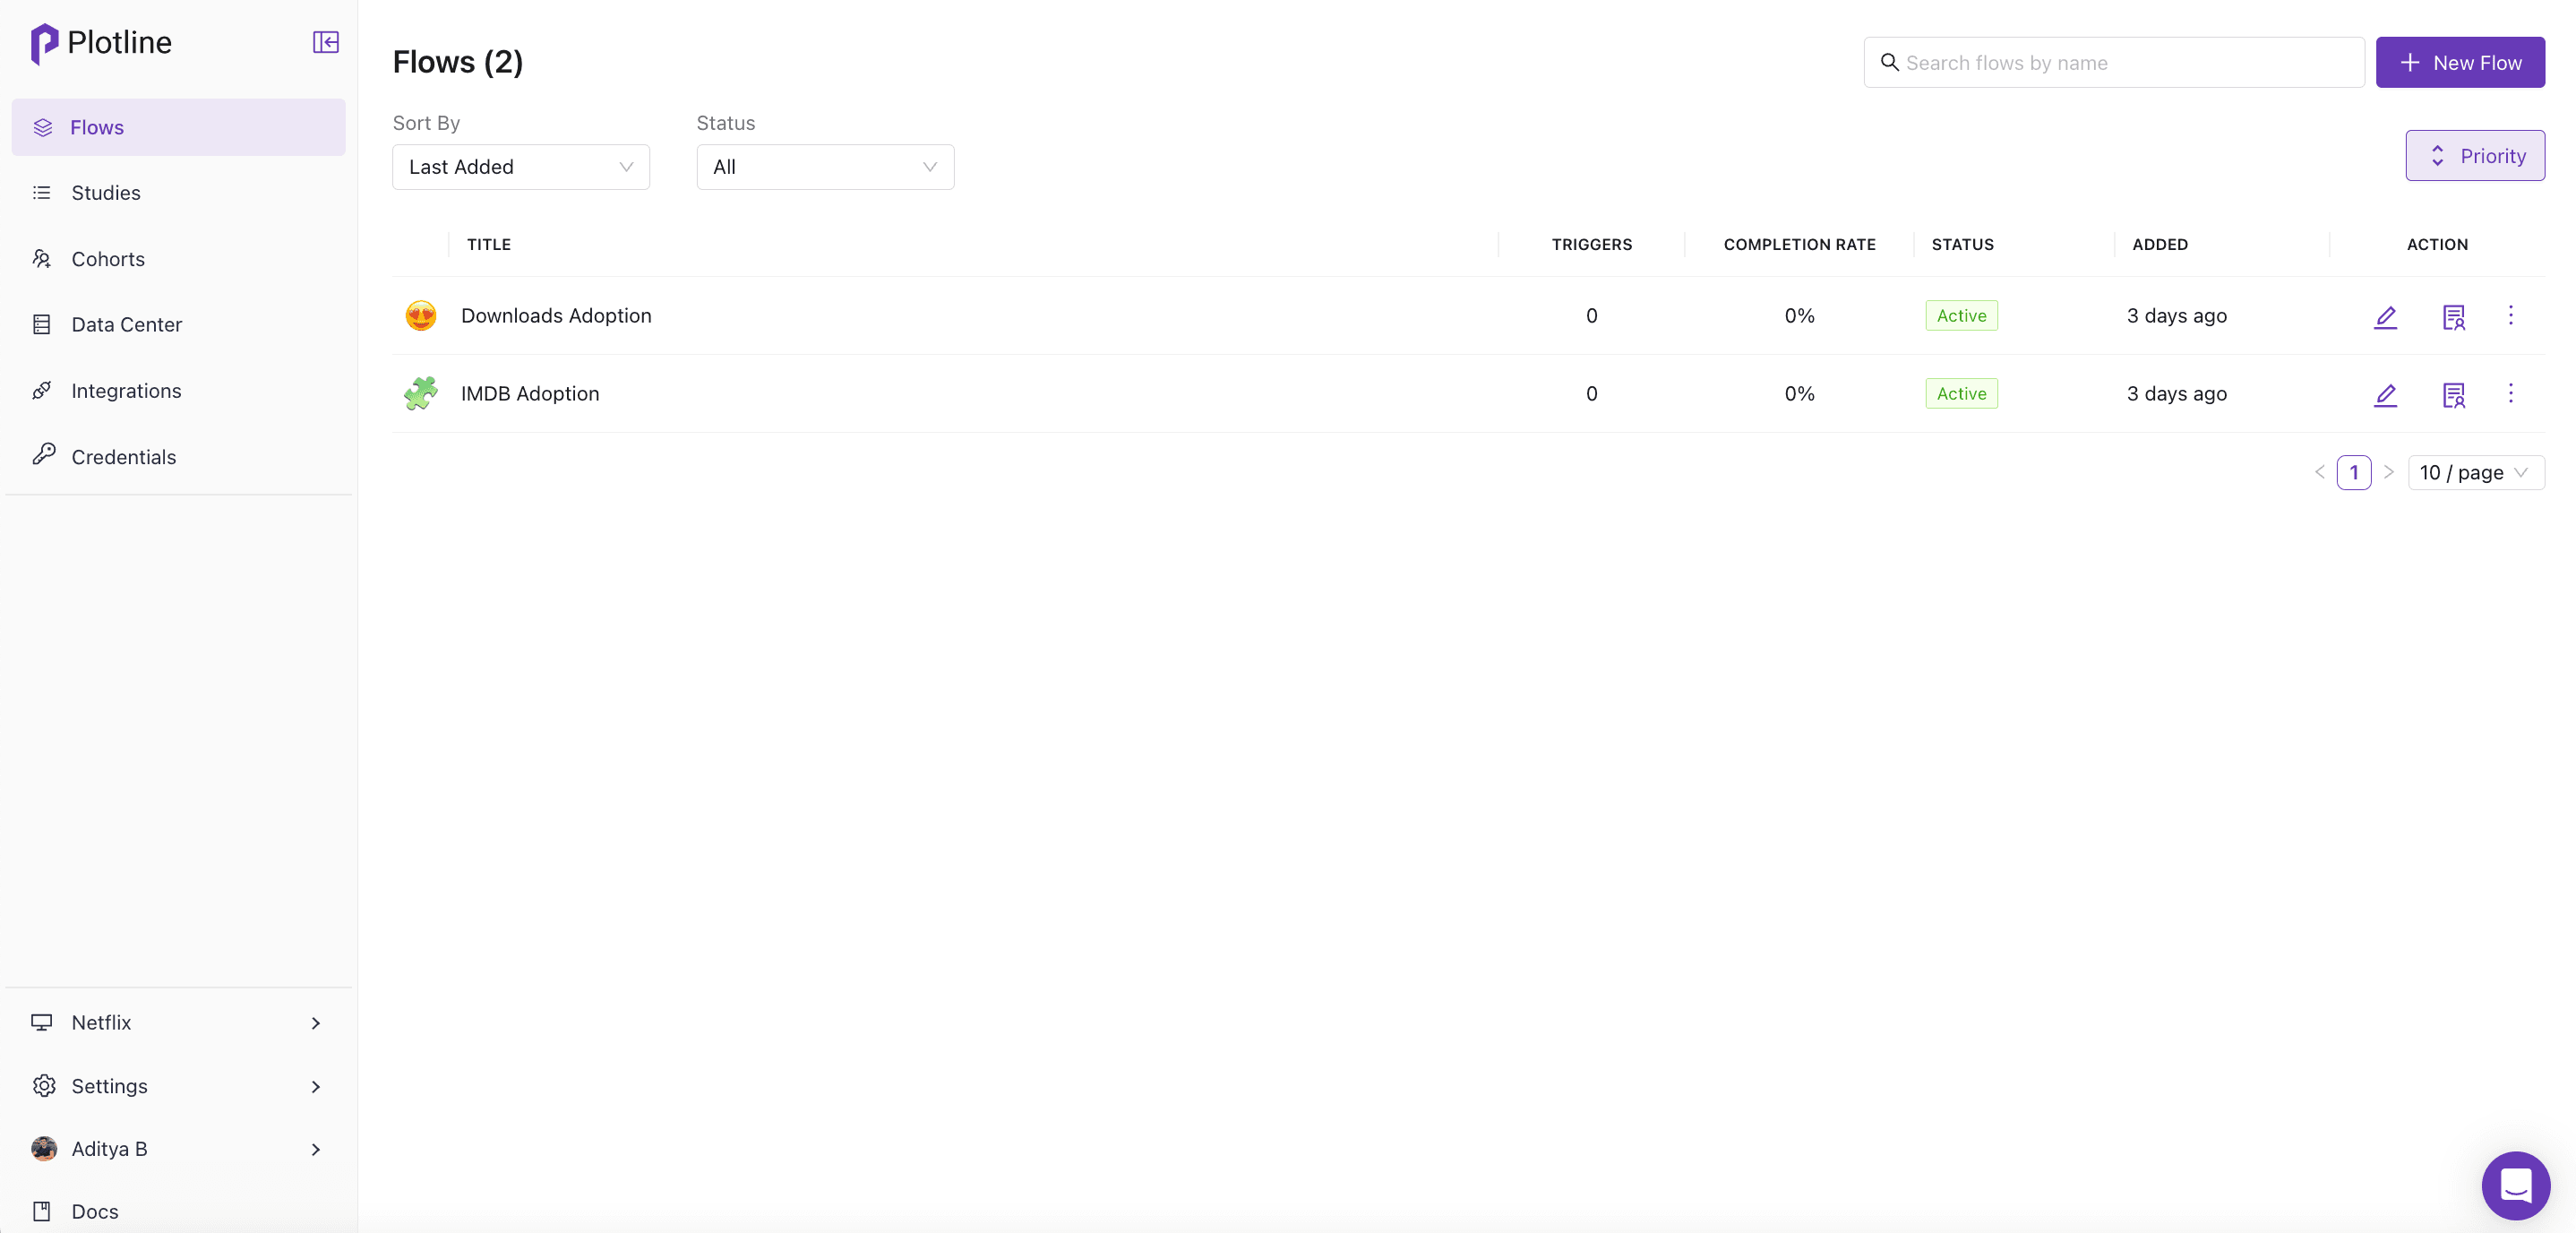Open the chat support bubble
2576x1233 pixels.
point(2515,1185)
